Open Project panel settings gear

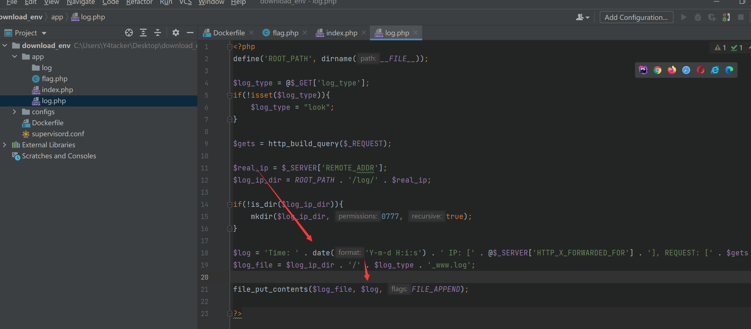[176, 33]
